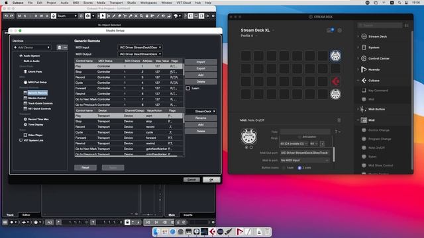
Task: Click the top MIDI key on Stream Deck grid
Action: [x=335, y=56]
